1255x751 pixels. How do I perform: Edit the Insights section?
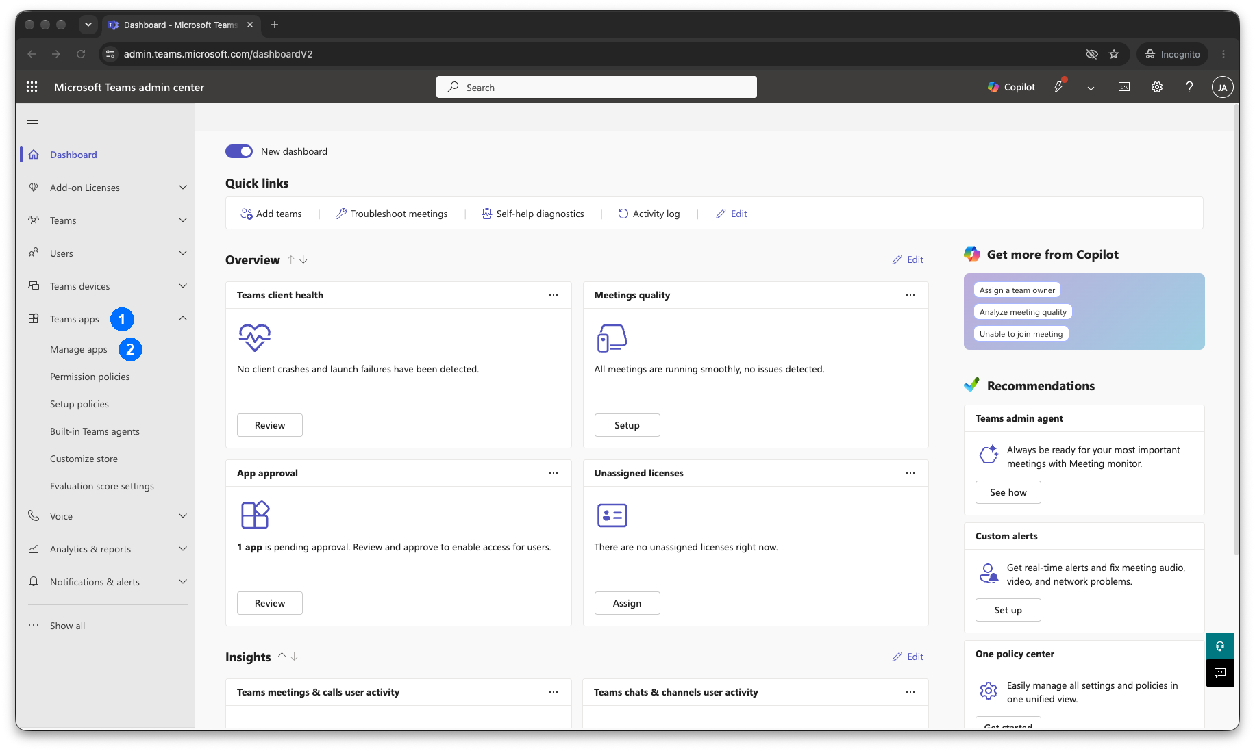908,657
